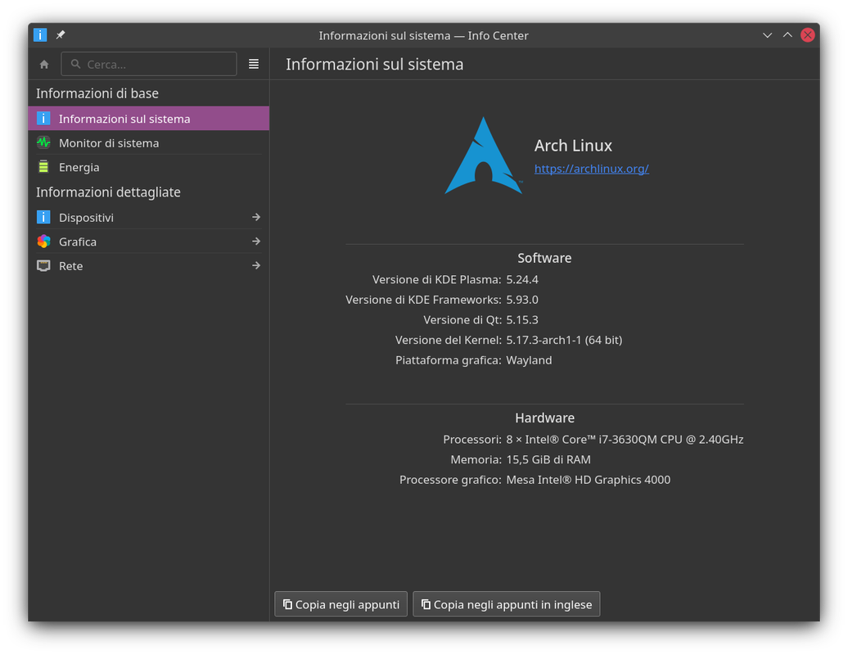Click the Versione di KDE Plasma label

(x=436, y=280)
